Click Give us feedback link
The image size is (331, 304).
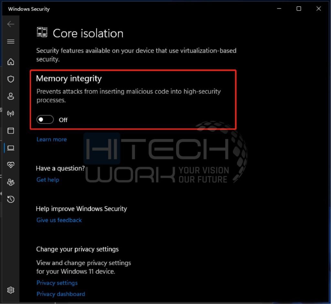pos(59,220)
